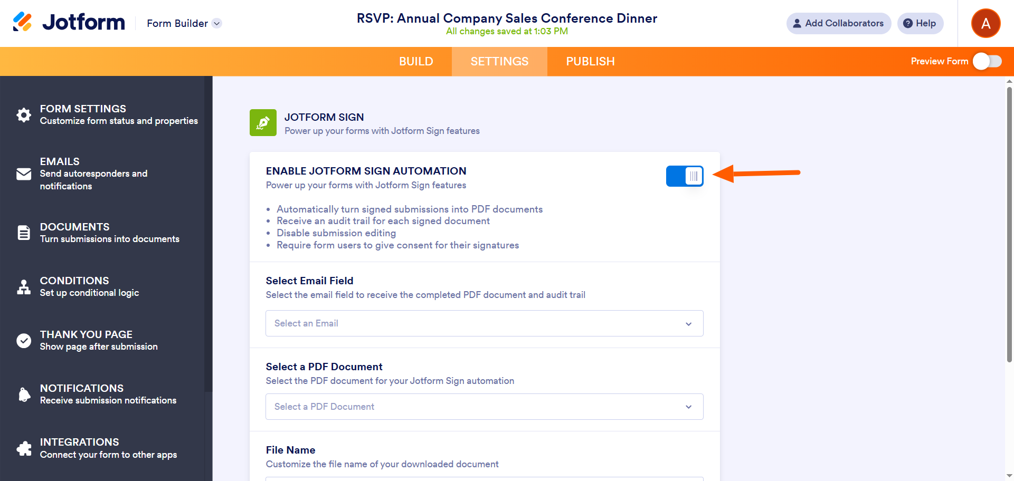
Task: Open the Help button
Action: [x=920, y=23]
